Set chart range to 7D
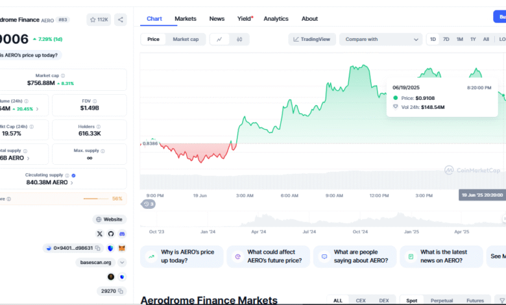The width and height of the screenshot is (506, 305). pos(446,40)
